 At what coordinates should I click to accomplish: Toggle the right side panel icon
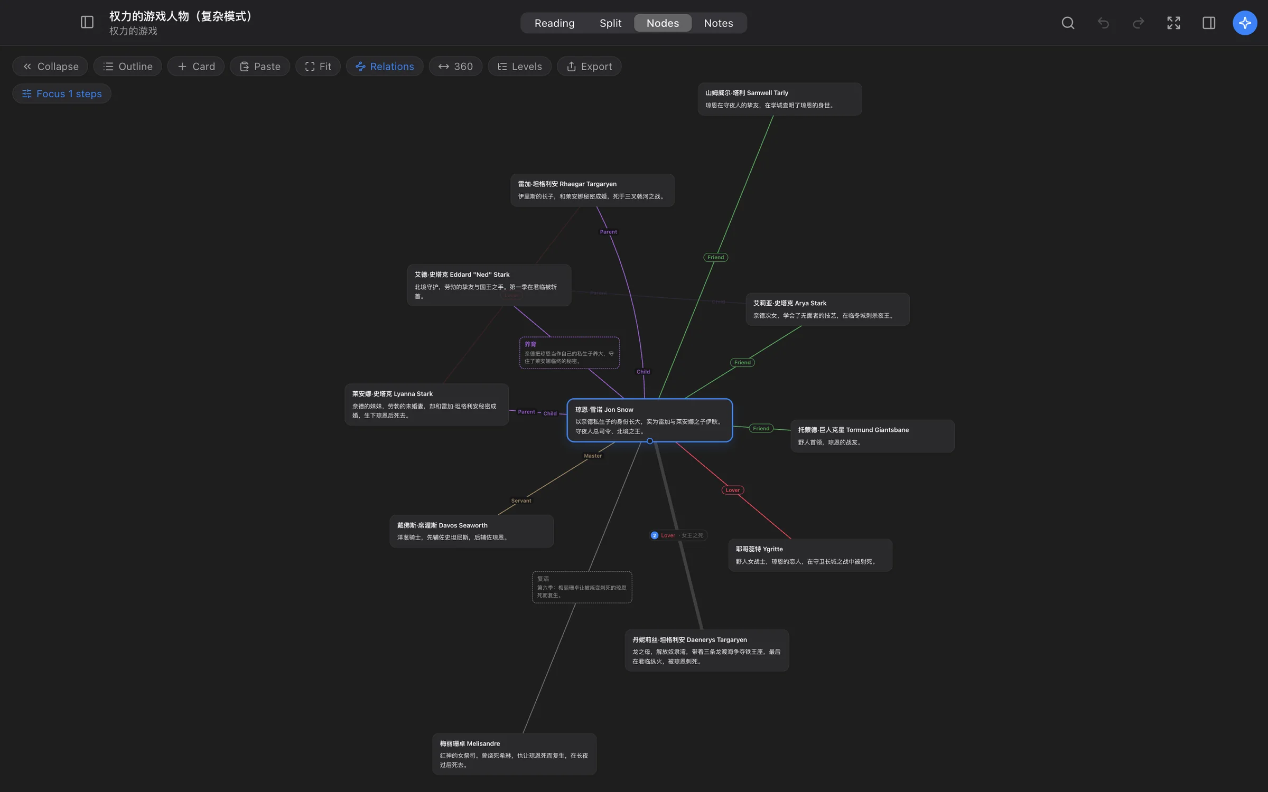point(1209,23)
